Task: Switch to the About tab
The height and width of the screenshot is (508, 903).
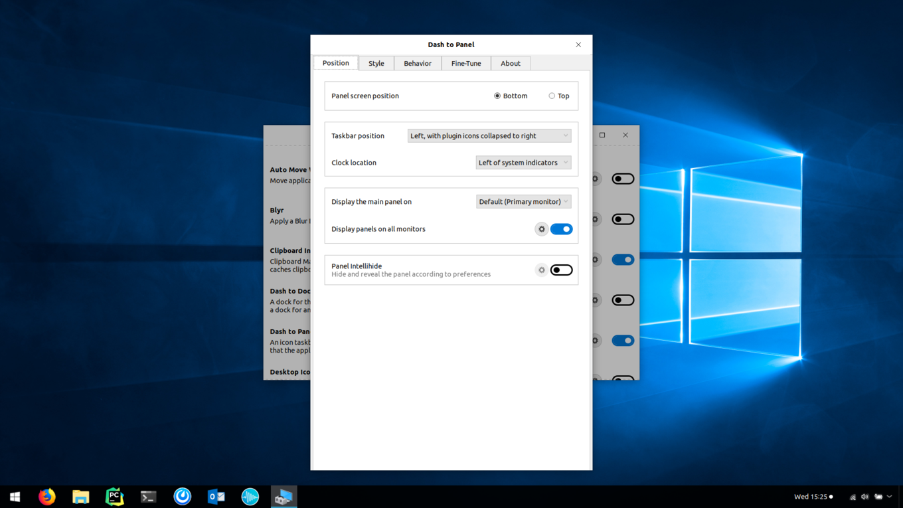Action: pyautogui.click(x=511, y=63)
